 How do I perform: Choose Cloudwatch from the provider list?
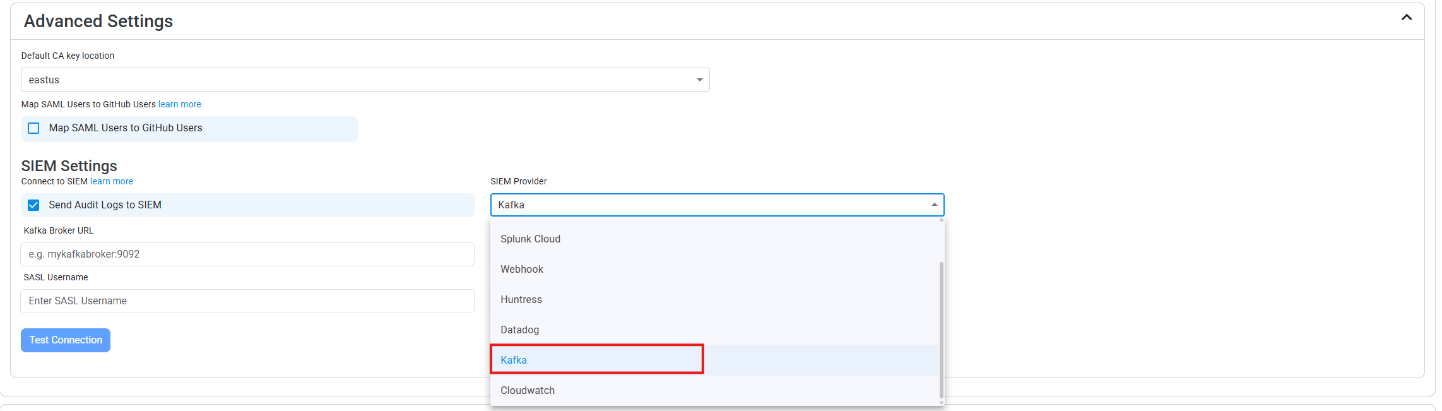pos(528,391)
